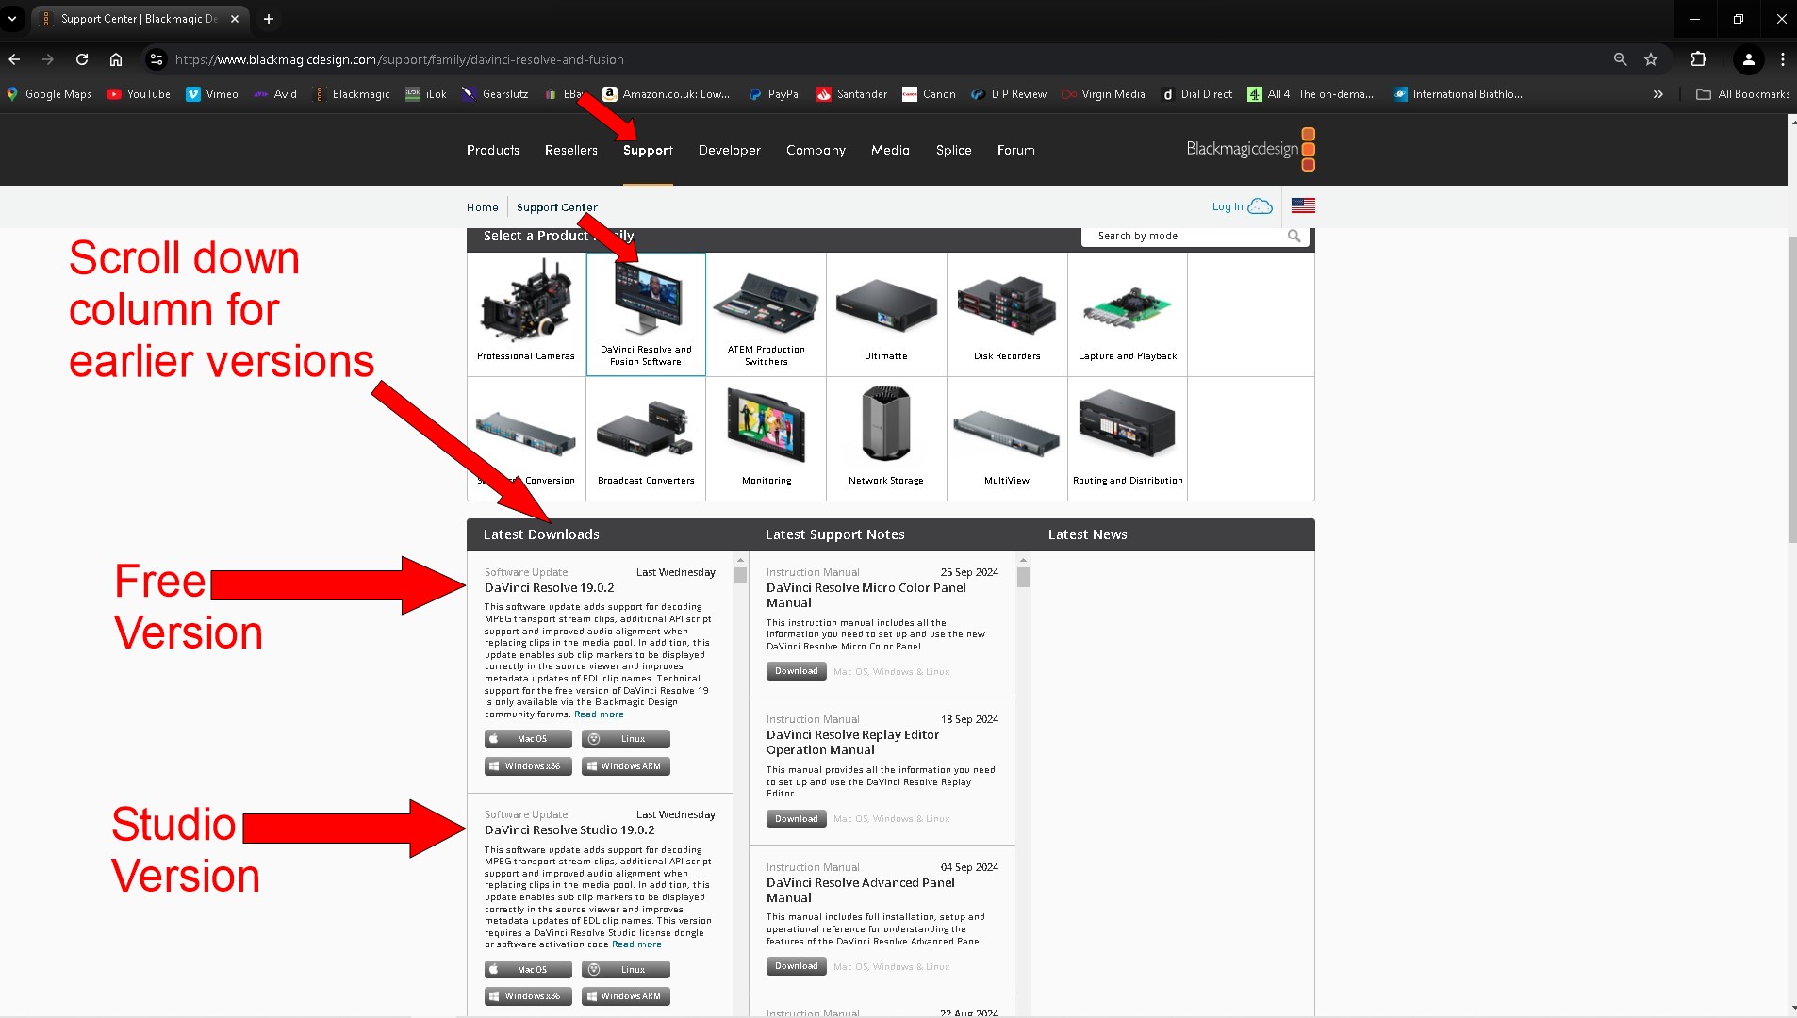Select the Broadcast Converters family
This screenshot has height=1018, width=1797.
(646, 438)
